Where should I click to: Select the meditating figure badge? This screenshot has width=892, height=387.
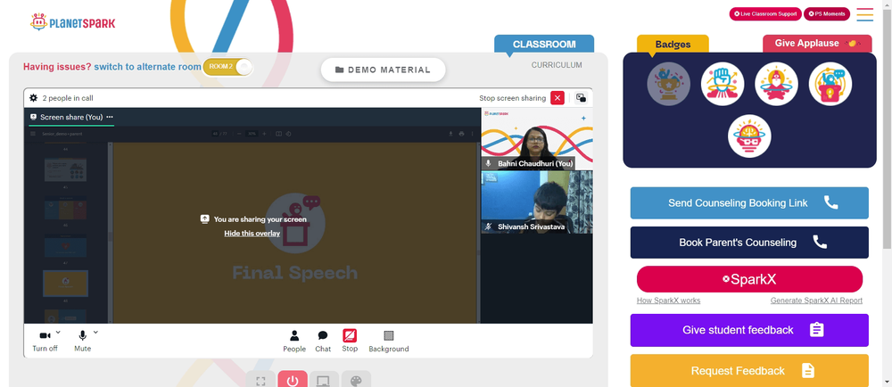click(x=776, y=84)
